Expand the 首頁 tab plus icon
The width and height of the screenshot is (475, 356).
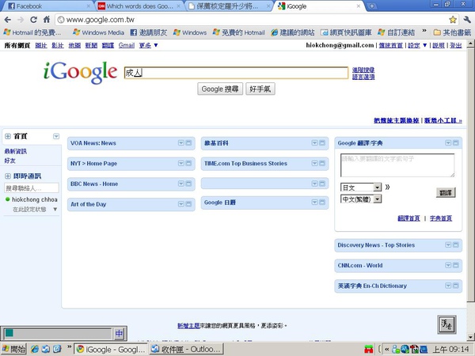8,136
